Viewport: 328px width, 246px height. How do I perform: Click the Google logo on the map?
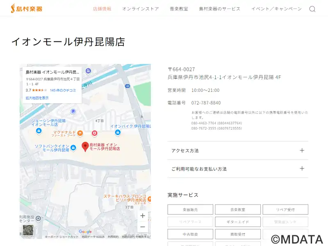point(85,231)
